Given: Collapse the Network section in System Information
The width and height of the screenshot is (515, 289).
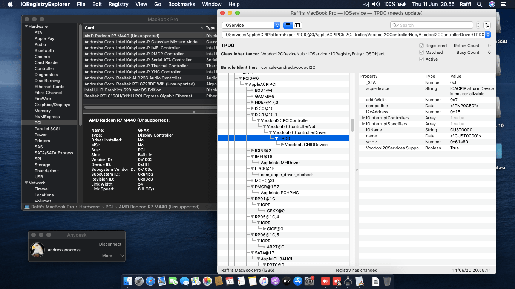Looking at the screenshot, I should (x=26, y=183).
